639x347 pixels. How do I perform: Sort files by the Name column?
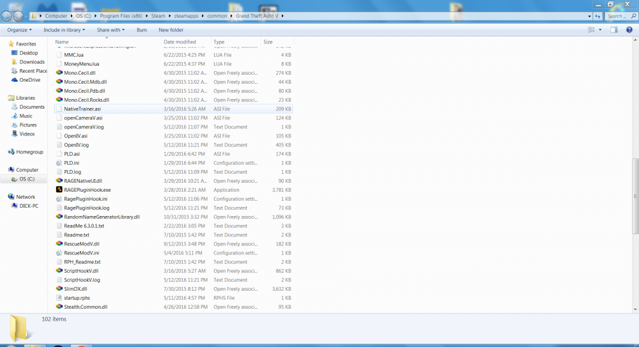coord(107,42)
